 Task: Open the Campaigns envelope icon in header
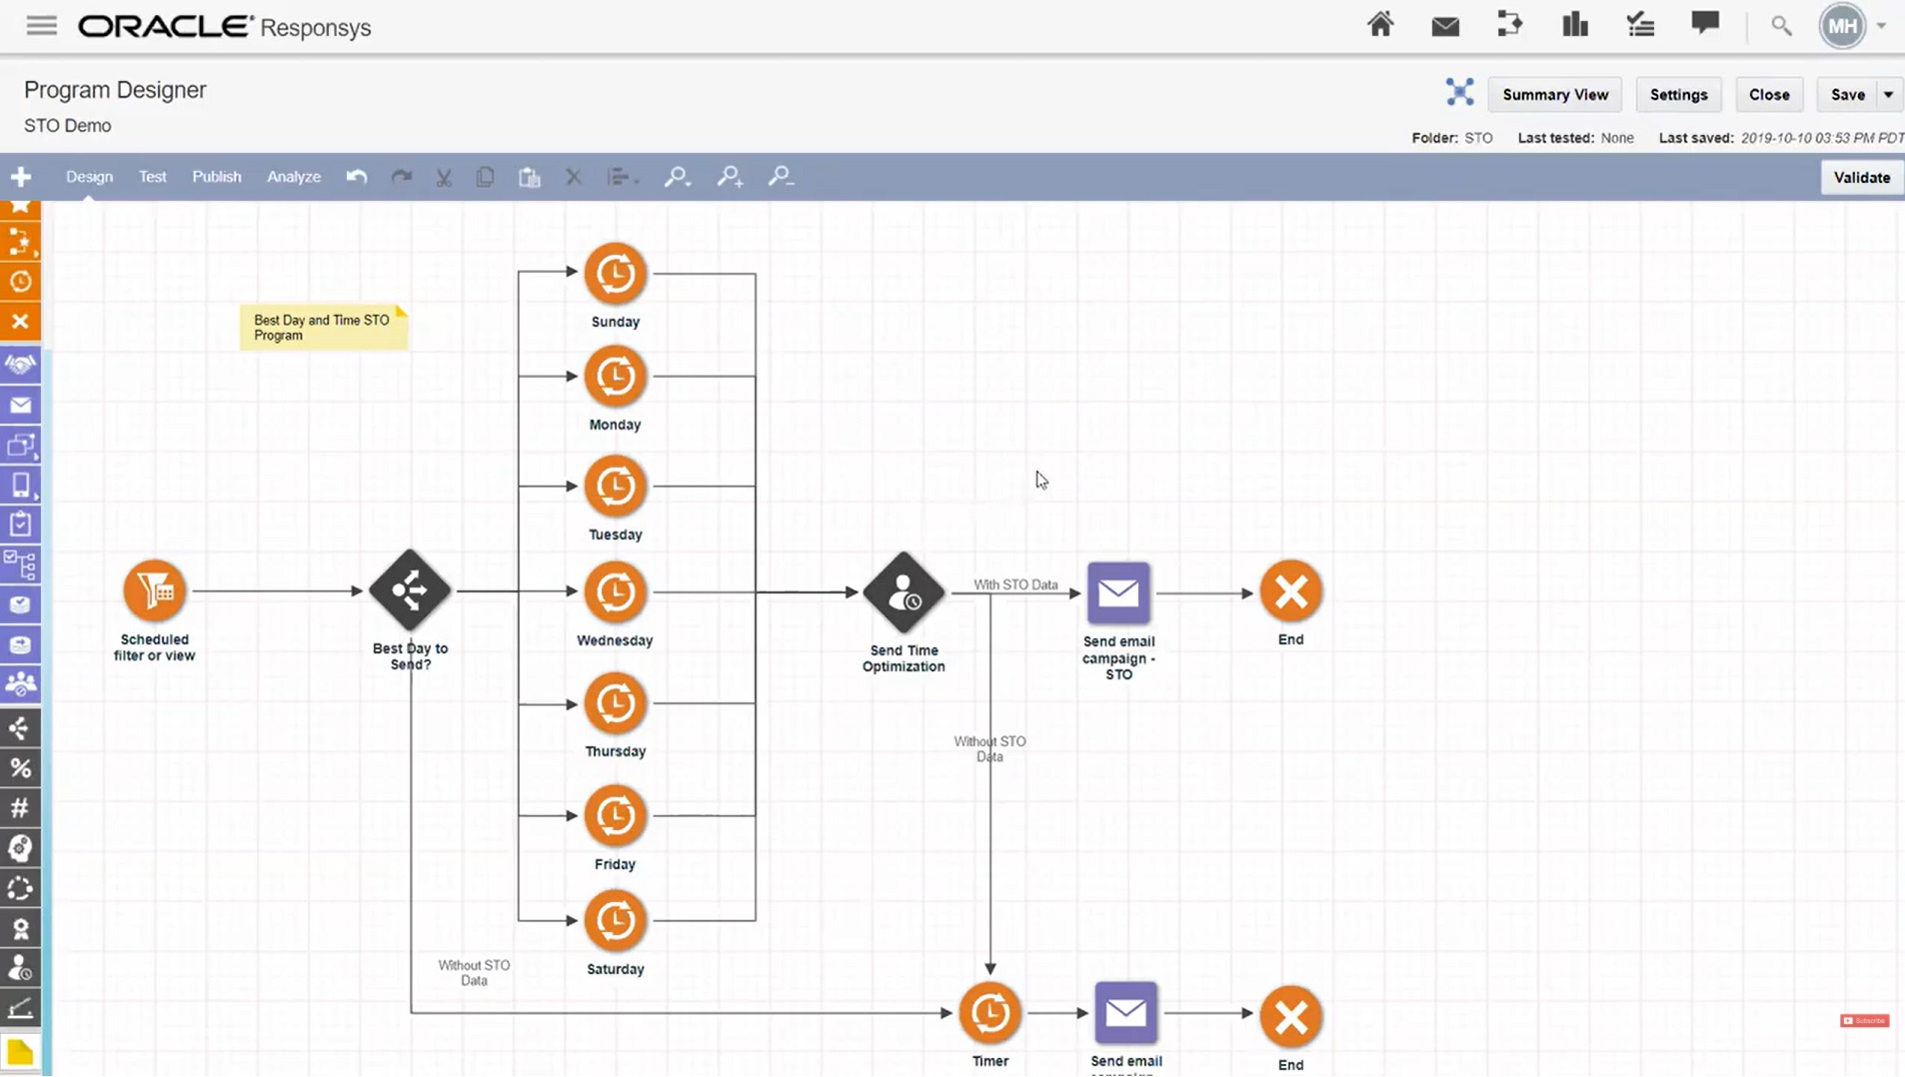[x=1445, y=26]
